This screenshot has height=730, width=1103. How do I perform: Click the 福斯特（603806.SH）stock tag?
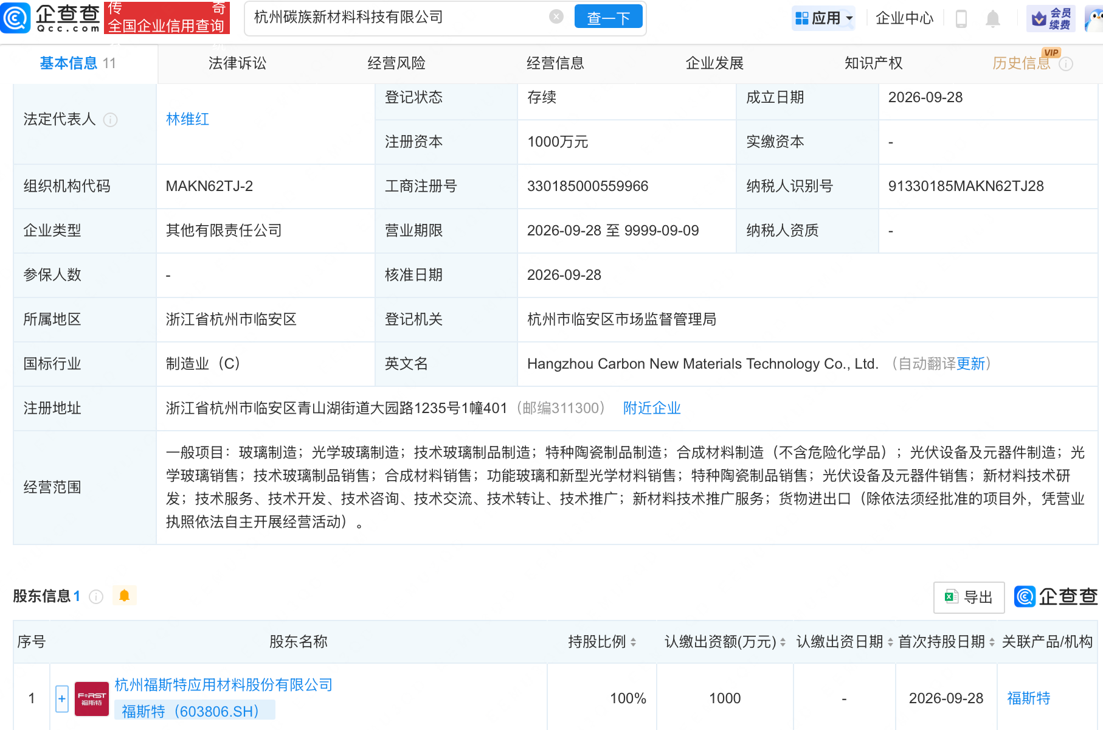click(195, 711)
